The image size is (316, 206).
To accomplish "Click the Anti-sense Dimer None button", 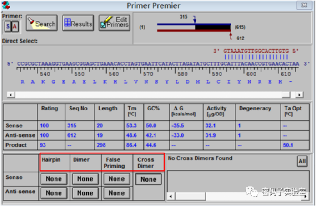I will (x=85, y=193).
